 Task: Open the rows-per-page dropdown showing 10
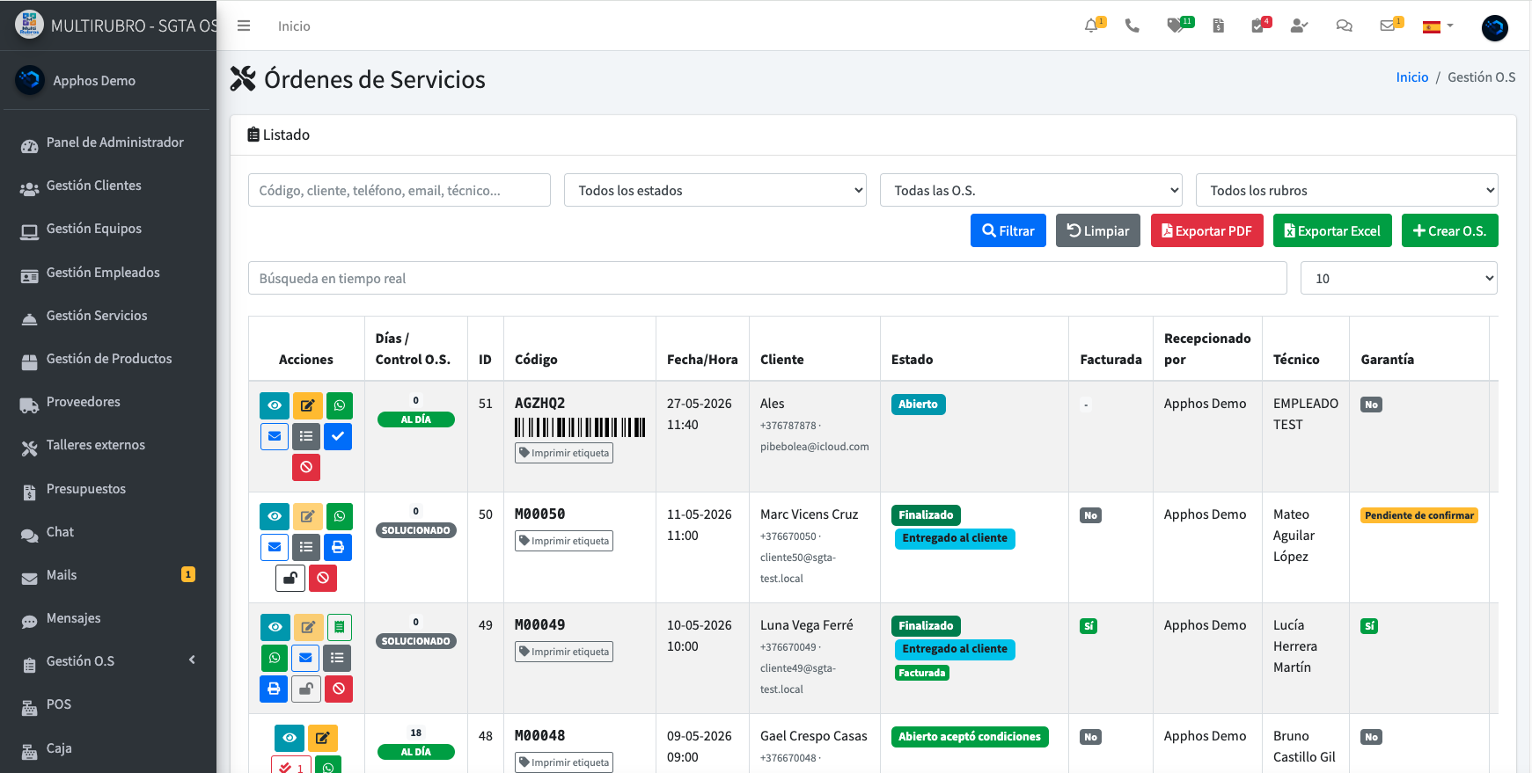point(1399,278)
